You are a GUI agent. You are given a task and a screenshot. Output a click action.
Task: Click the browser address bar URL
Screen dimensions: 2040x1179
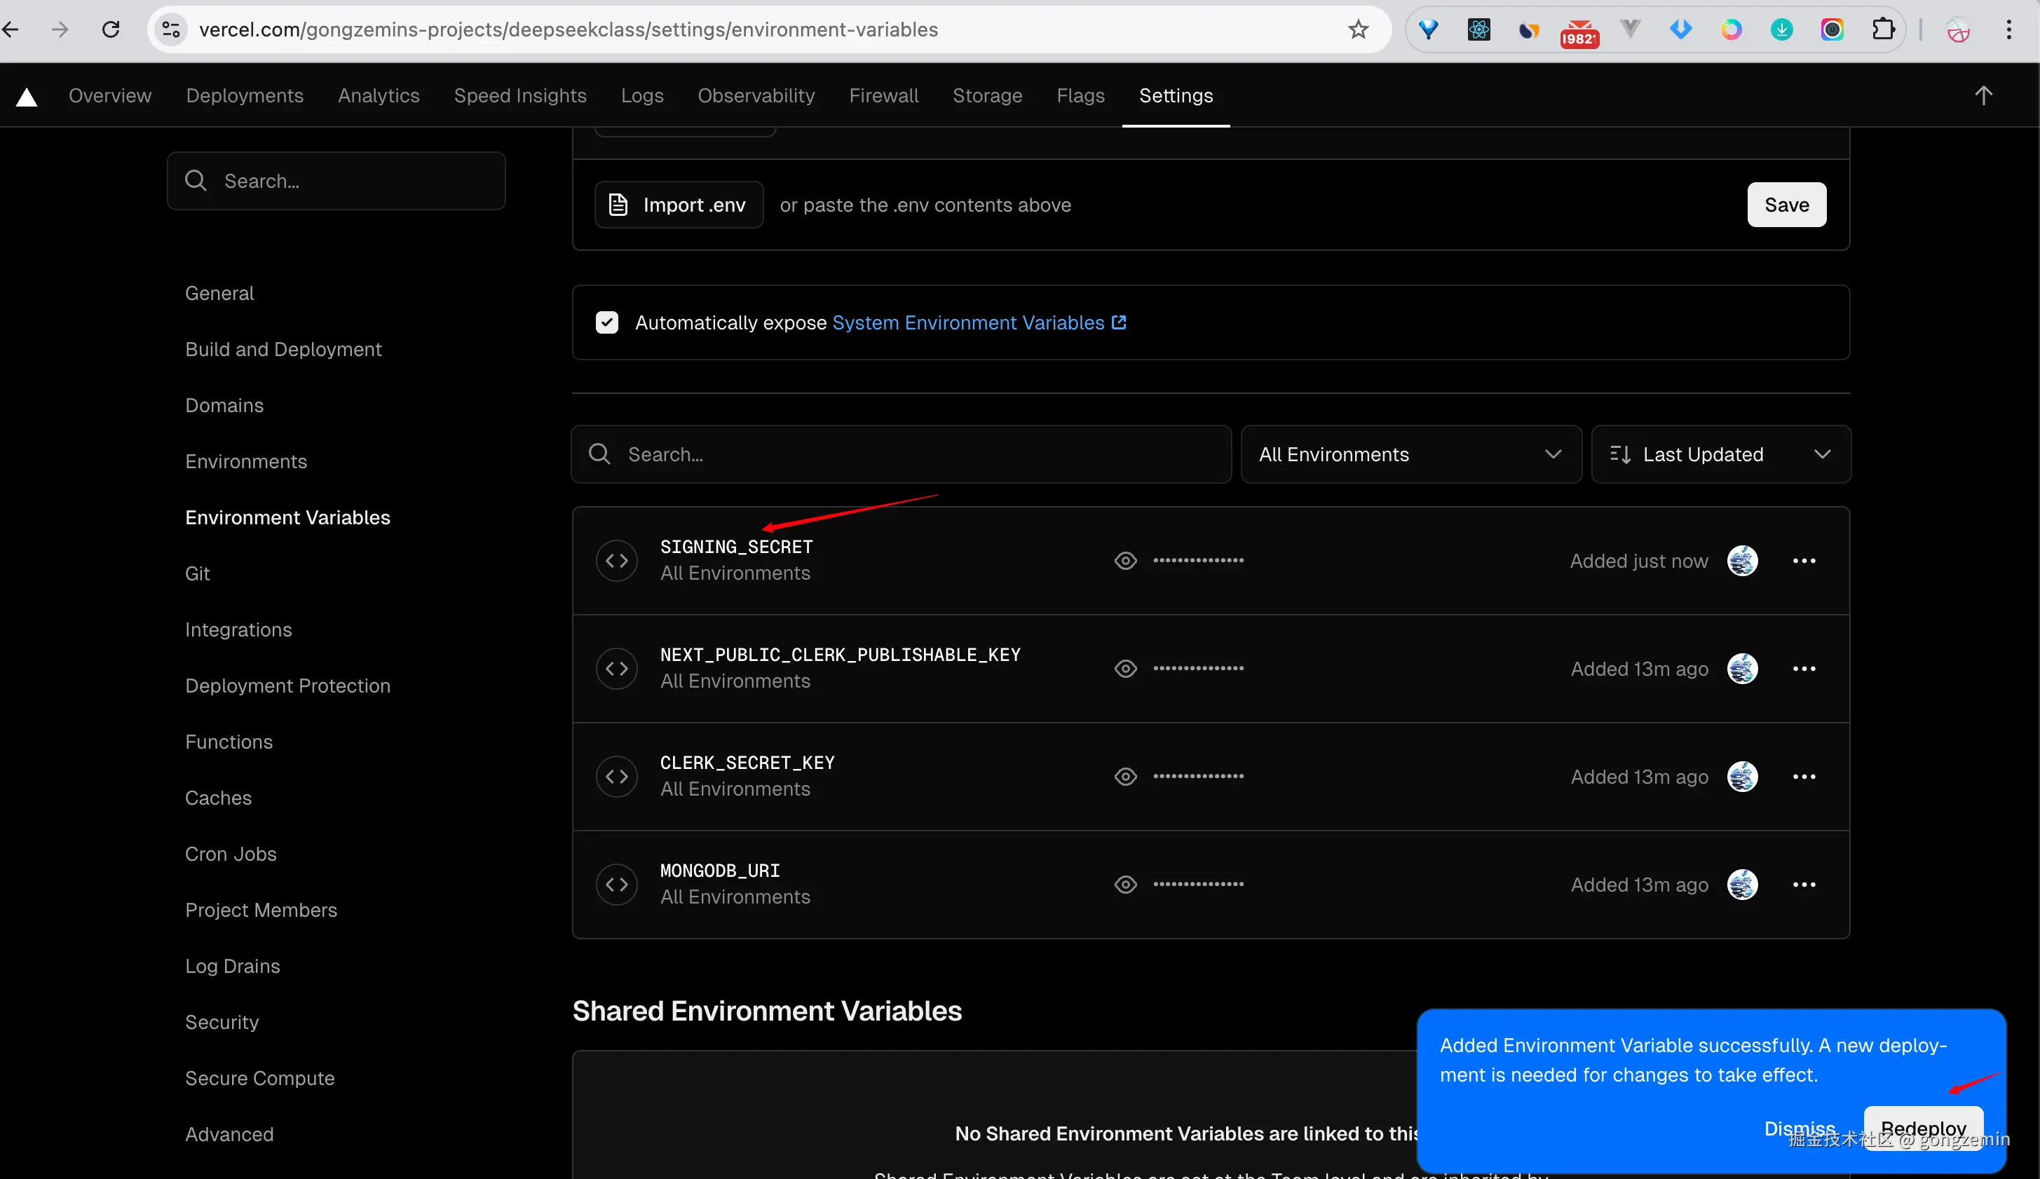(569, 30)
